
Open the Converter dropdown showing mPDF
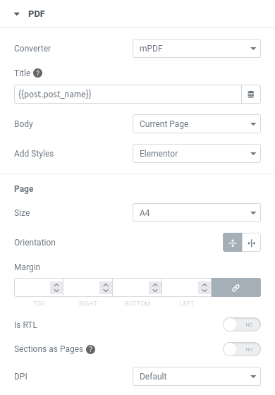(x=197, y=49)
